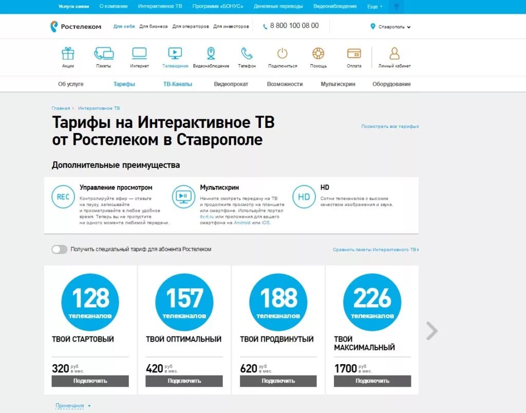Select the Для инвесторов segment
The image size is (526, 413).
click(231, 27)
